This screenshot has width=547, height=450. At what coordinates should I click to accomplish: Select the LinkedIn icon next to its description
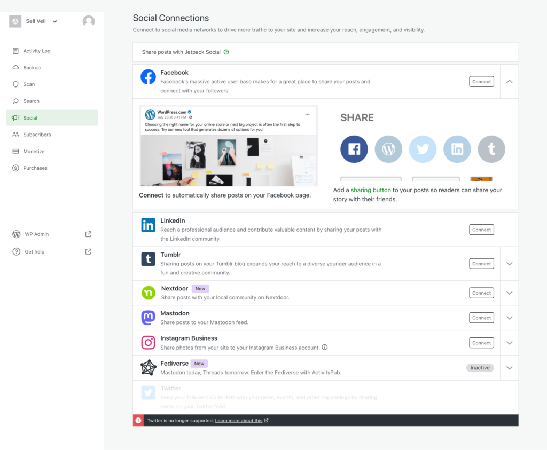(148, 225)
